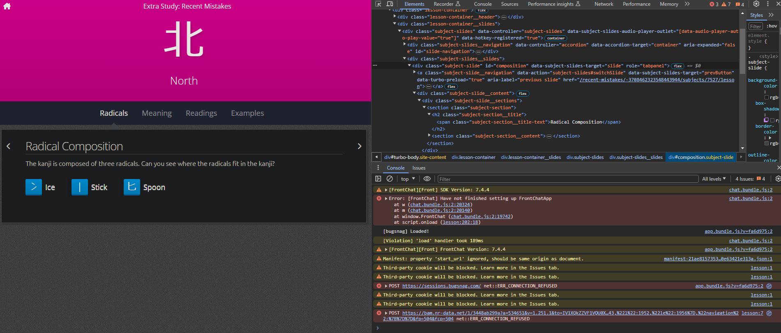The width and height of the screenshot is (781, 333).
Task: Click the inspect element picker icon
Action: pyautogui.click(x=378, y=4)
